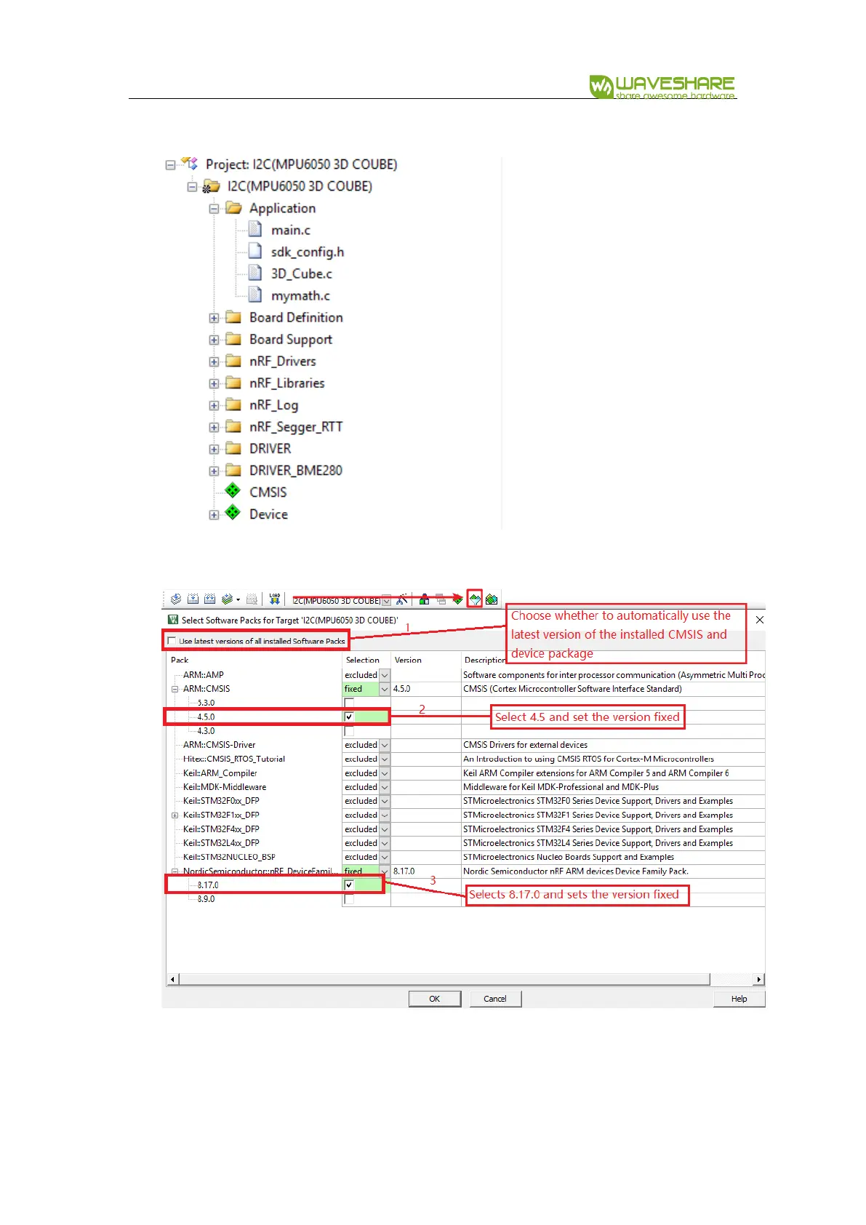
Task: Click the Manage Run-Time Environment green diamond icon
Action: coord(457,599)
